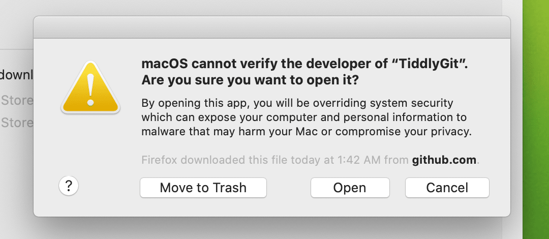The width and height of the screenshot is (549, 239).
Task: Click the partially hidden "downl" text behind the dialog
Action: 16,75
